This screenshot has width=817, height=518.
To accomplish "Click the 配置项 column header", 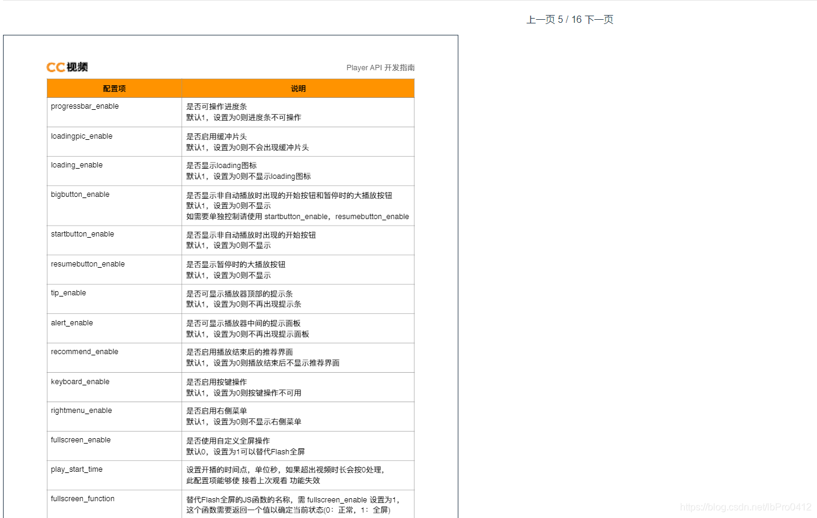I will [114, 88].
